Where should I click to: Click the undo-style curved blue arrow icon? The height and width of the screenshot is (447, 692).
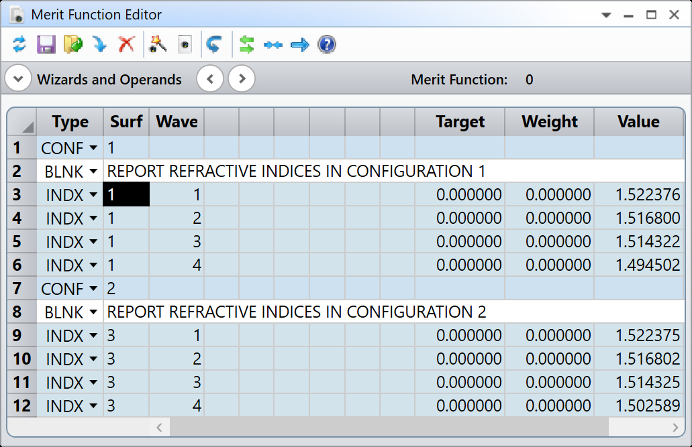tap(213, 45)
